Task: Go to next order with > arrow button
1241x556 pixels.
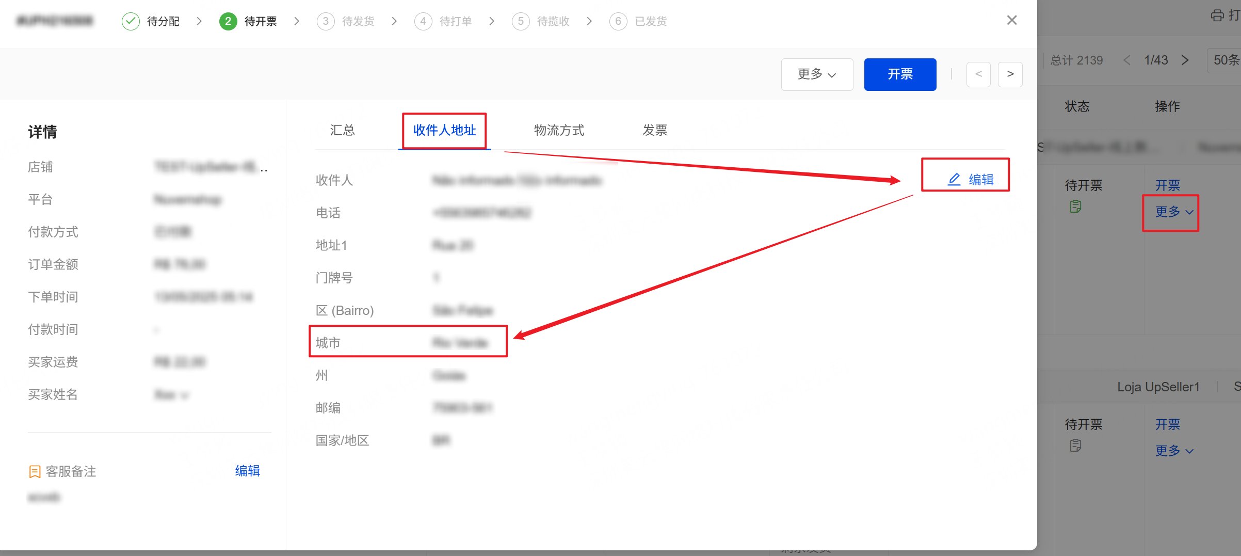Action: [1010, 74]
